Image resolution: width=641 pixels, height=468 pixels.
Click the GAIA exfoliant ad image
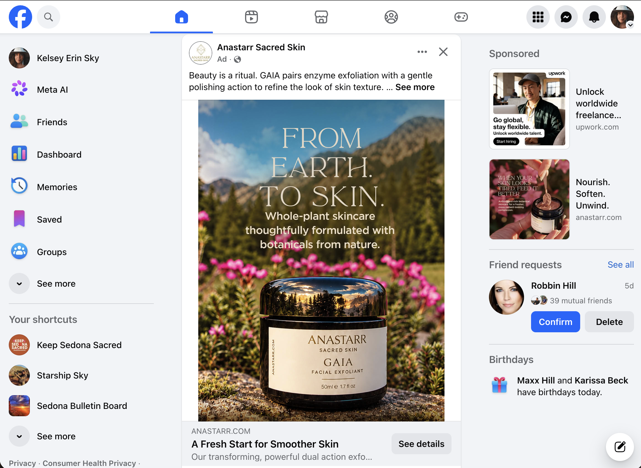click(x=321, y=260)
